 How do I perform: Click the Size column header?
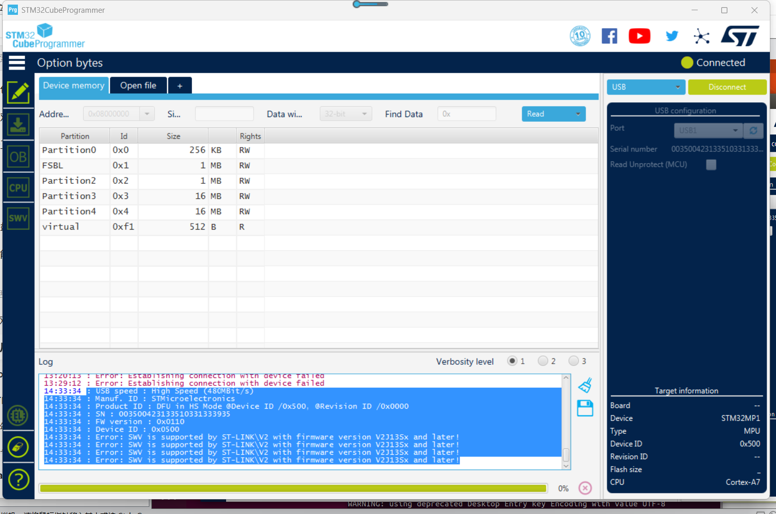[x=173, y=136]
